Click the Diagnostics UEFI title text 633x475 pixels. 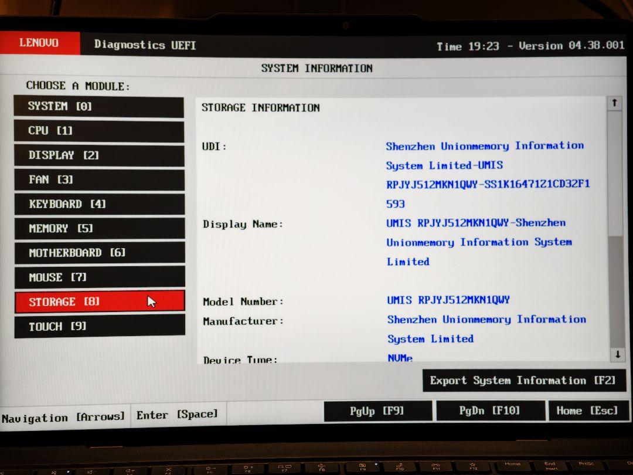[x=145, y=45]
